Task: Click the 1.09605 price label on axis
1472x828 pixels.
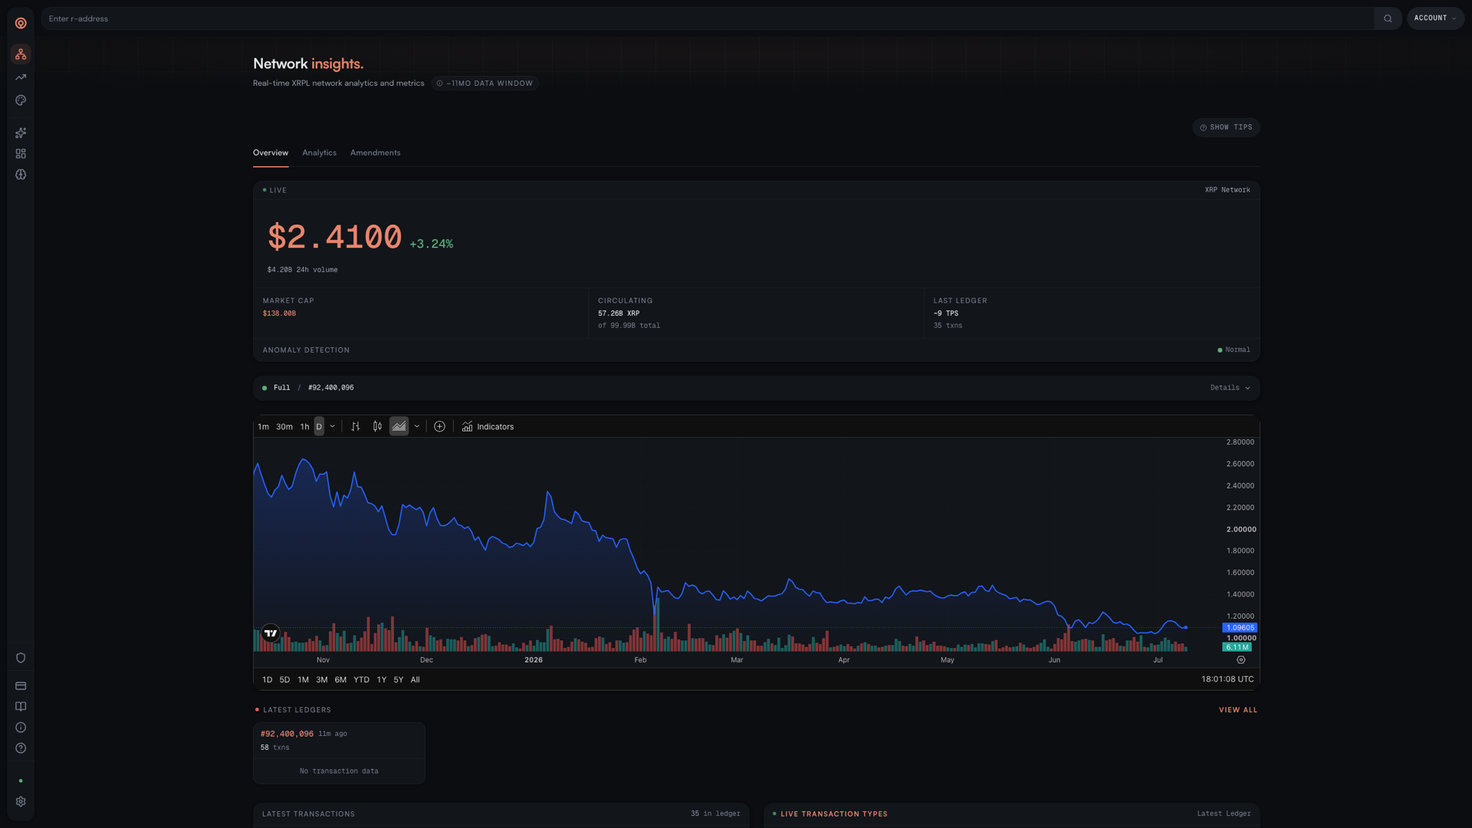Action: 1240,628
